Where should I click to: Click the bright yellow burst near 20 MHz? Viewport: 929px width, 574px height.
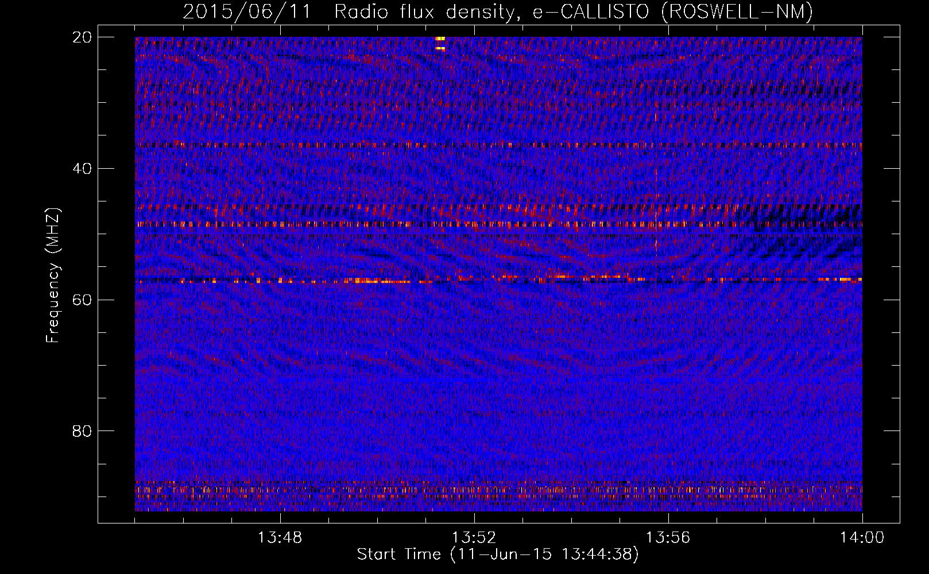[440, 44]
